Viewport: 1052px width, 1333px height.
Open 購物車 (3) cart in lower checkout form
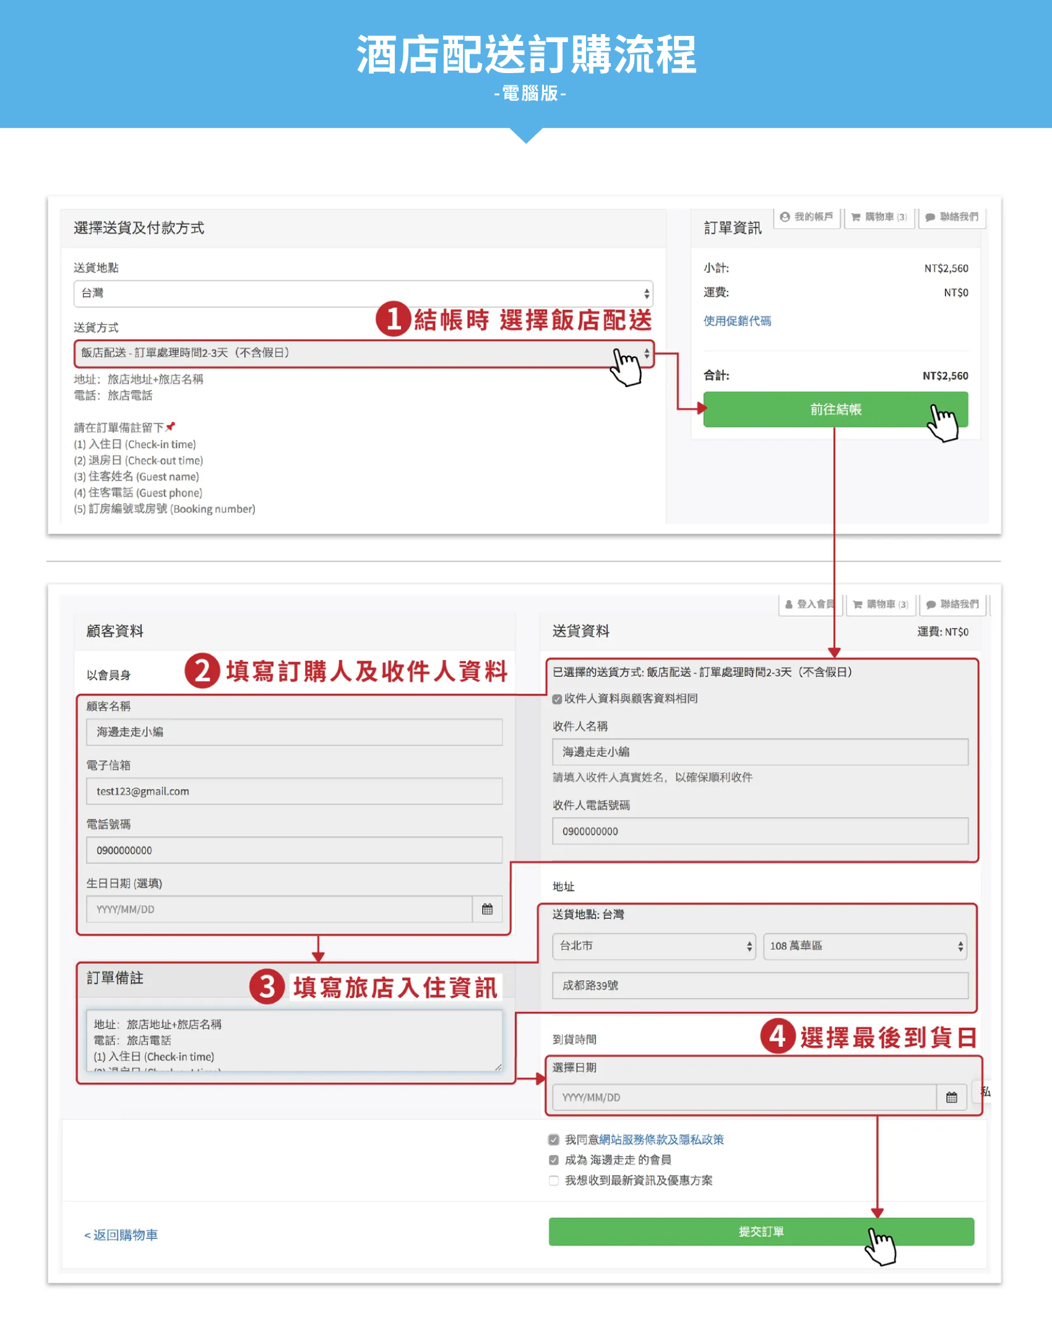(881, 604)
